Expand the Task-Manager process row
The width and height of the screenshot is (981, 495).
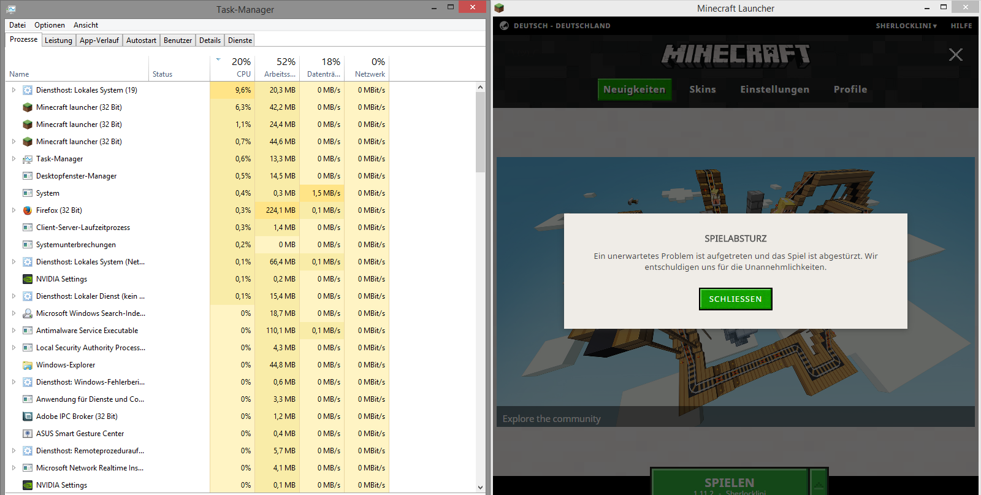[x=13, y=159]
